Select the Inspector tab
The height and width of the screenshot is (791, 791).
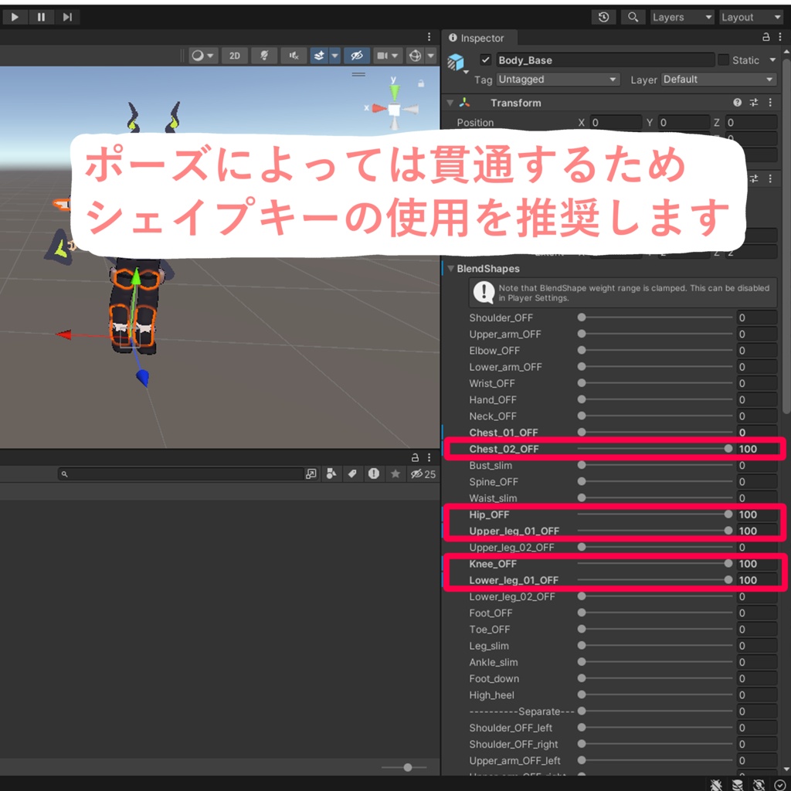click(x=477, y=38)
